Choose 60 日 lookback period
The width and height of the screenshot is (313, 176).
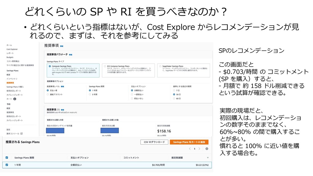pos(174,98)
